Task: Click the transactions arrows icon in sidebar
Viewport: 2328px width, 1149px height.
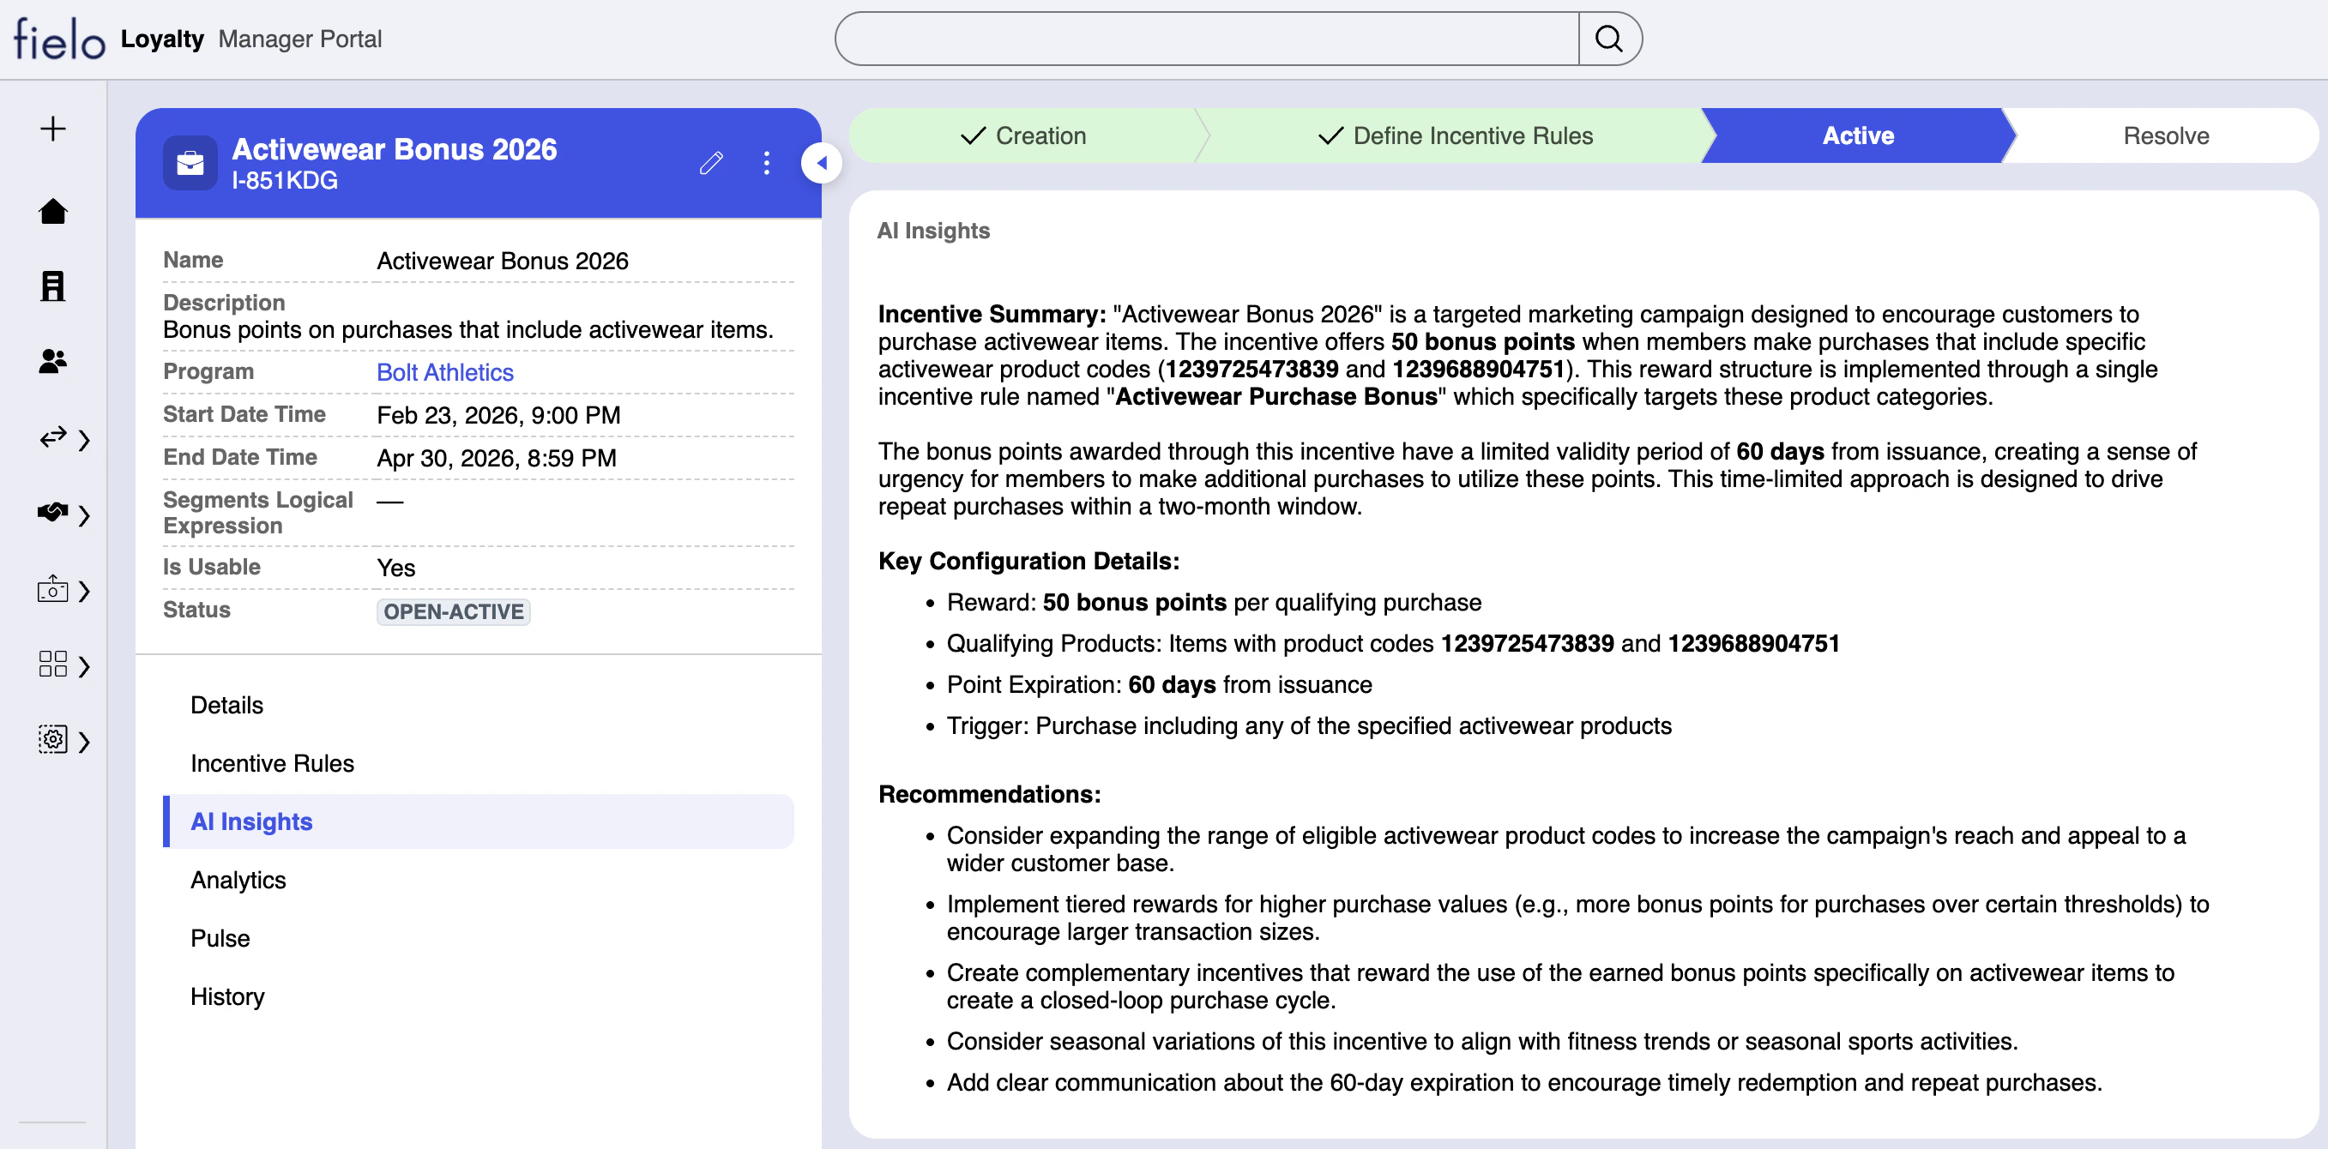Action: (x=52, y=439)
